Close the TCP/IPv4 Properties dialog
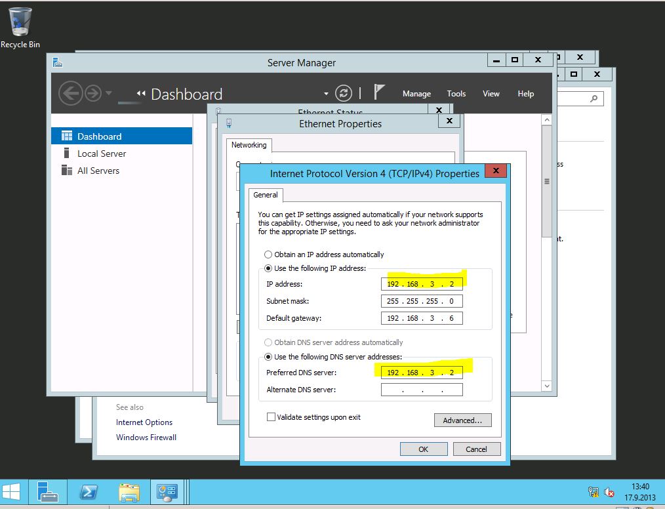Screen dimensions: 665x509 pos(496,171)
